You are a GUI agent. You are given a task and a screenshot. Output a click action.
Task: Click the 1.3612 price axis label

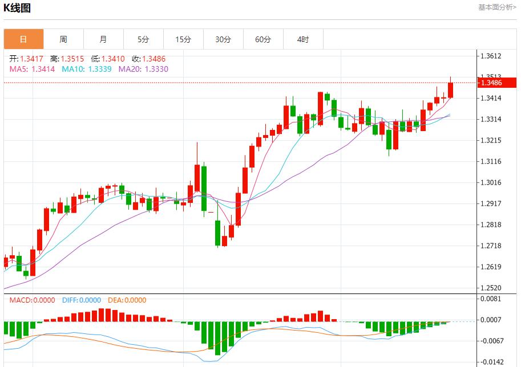click(x=491, y=56)
